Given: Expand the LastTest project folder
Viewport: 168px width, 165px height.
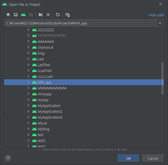Looking at the screenshot, I should pos(28,65).
